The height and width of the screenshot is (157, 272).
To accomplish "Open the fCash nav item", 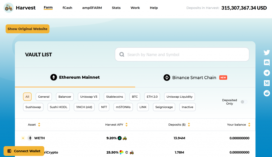I will coord(67,8).
